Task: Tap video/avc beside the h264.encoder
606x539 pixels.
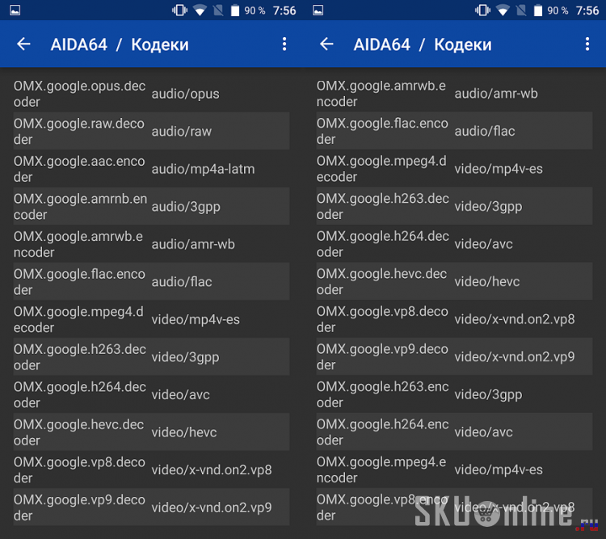Action: pyautogui.click(x=484, y=432)
